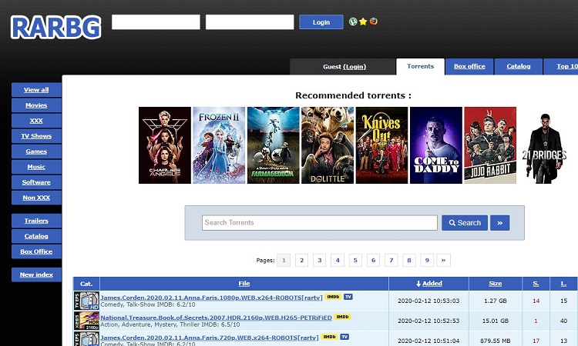The height and width of the screenshot is (346, 578).
Task: Open the Catalog tab
Action: (x=518, y=67)
